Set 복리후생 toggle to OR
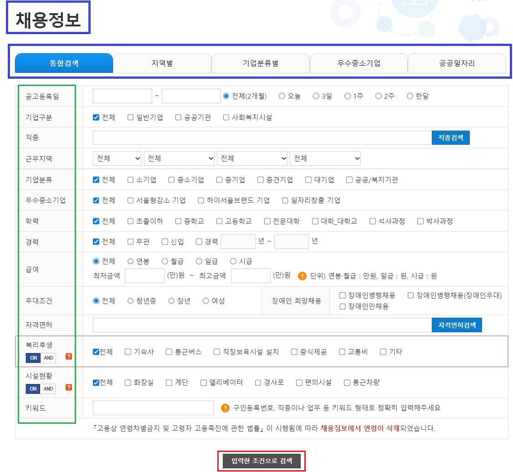This screenshot has width=513, height=472. tap(33, 358)
